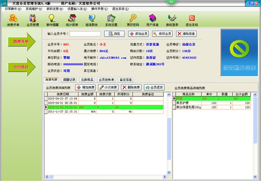
Task: Click the 删除消费 button
Action: tap(131, 87)
